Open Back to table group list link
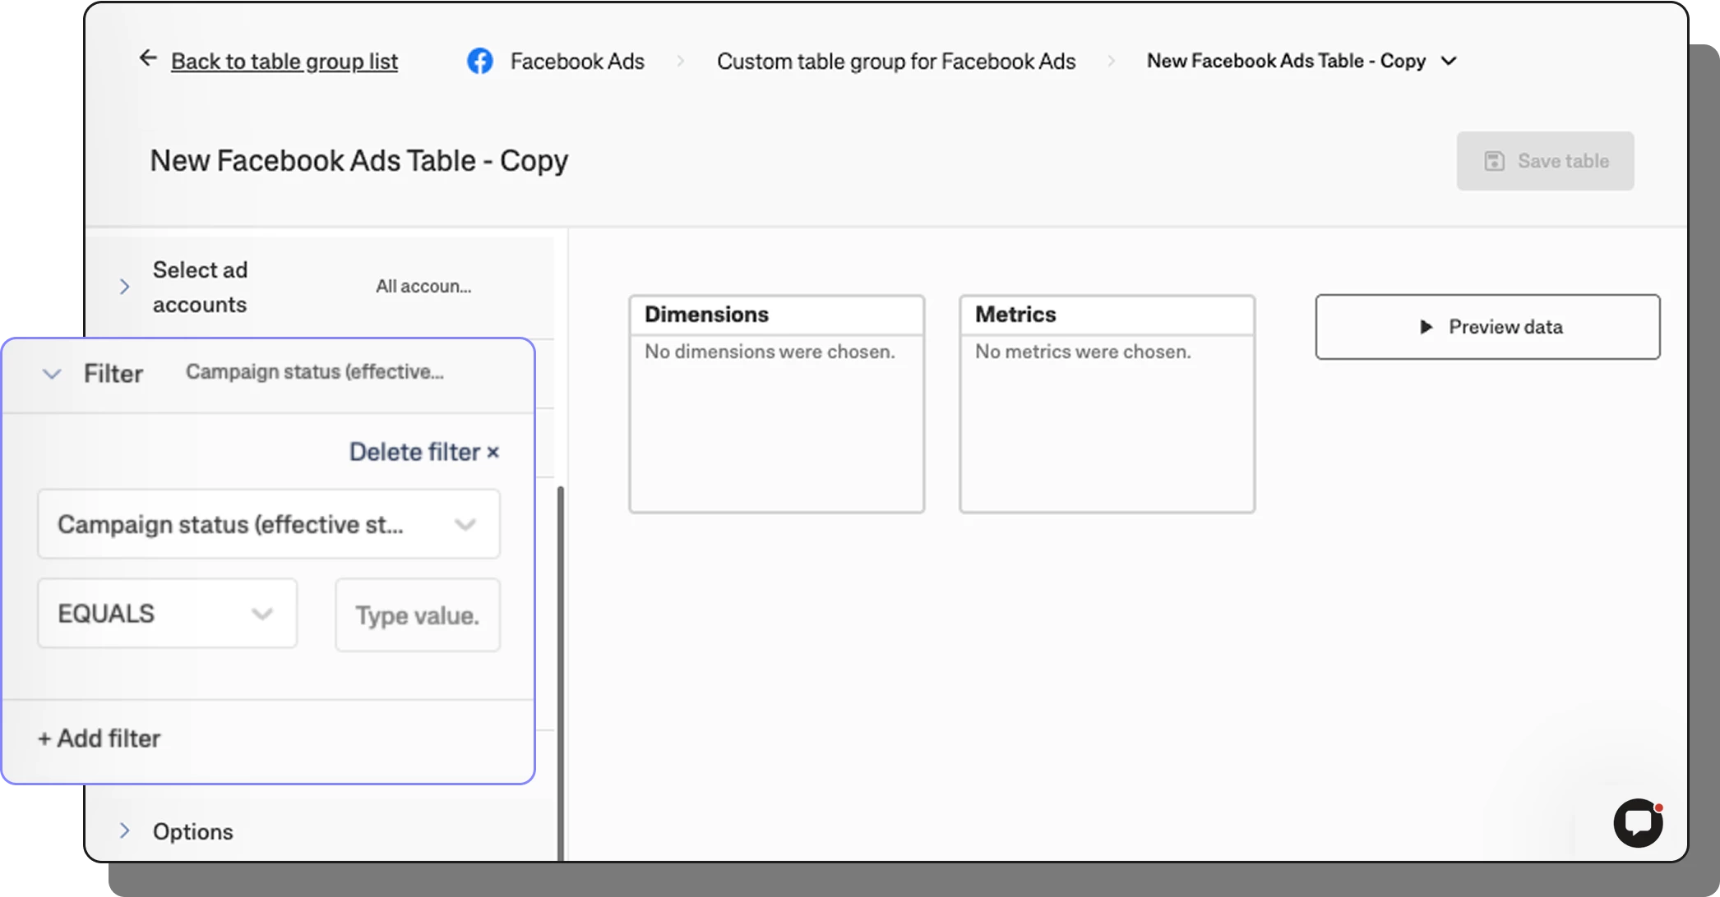This screenshot has width=1720, height=897. click(284, 61)
